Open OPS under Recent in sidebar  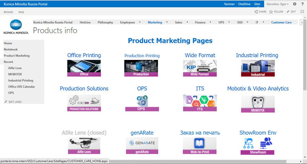[x=11, y=93]
